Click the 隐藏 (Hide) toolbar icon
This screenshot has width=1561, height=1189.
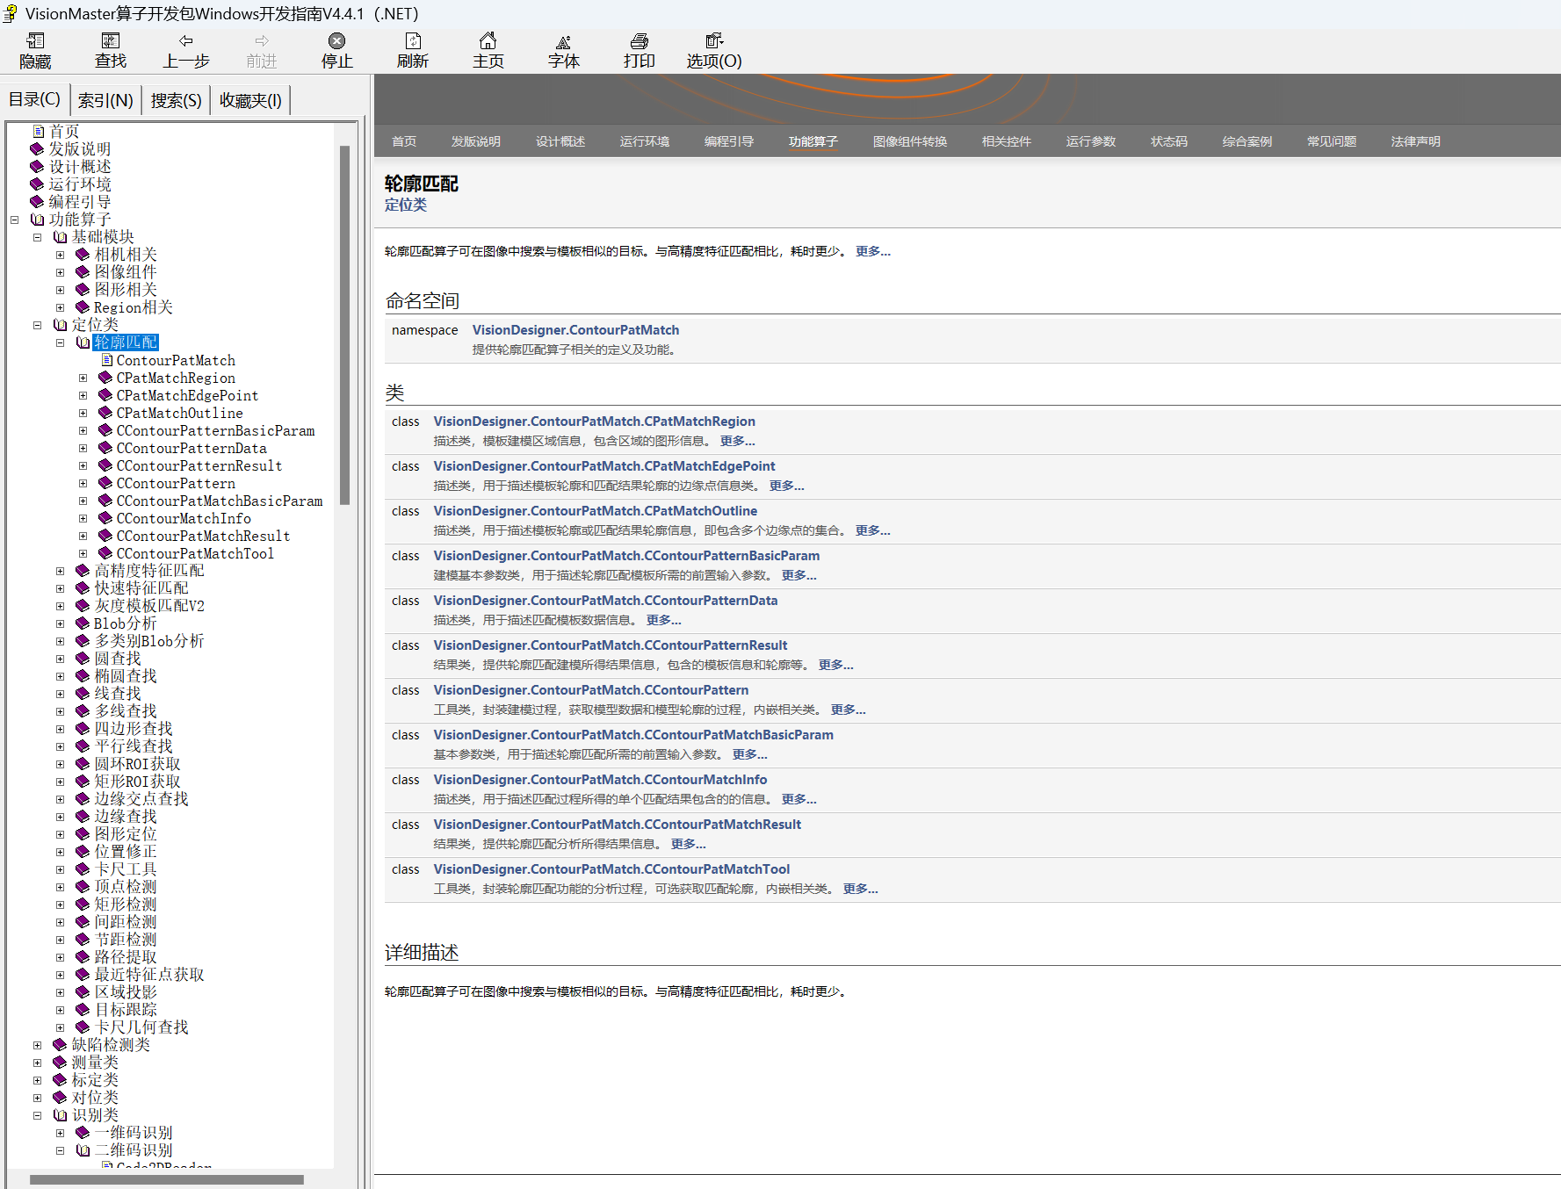point(35,41)
